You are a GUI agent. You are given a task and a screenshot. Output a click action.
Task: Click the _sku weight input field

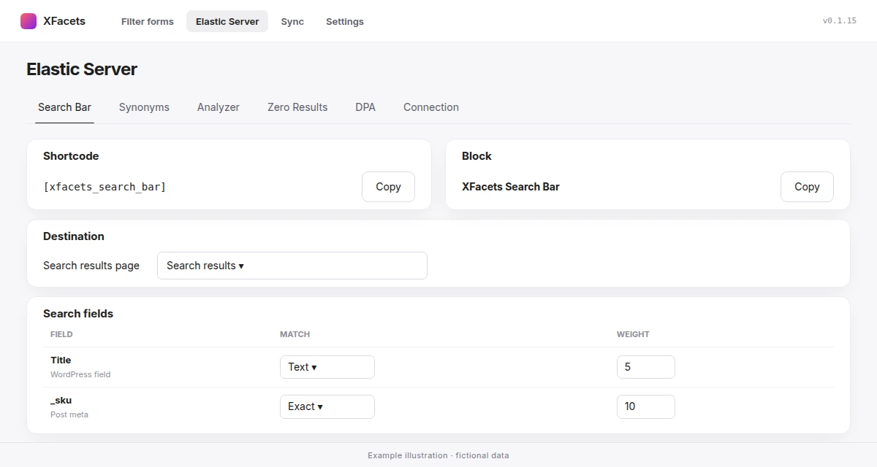tap(646, 406)
